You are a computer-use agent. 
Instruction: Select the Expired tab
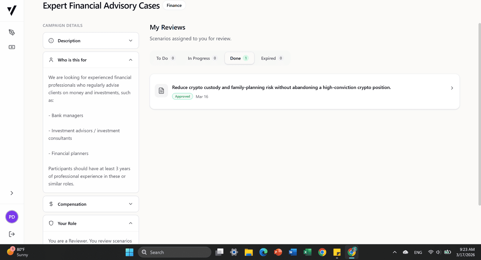click(x=271, y=58)
